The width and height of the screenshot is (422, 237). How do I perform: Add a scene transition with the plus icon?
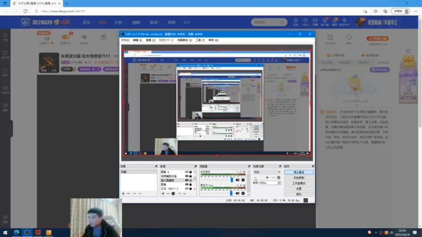tap(267, 177)
